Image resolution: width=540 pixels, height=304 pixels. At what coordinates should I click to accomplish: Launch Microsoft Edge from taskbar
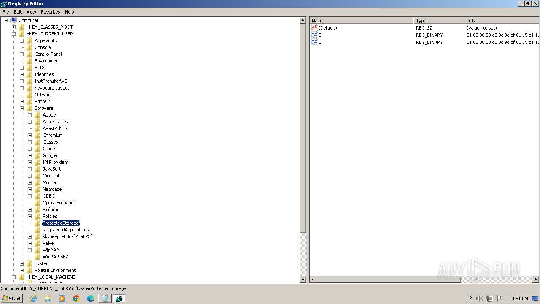(91, 299)
